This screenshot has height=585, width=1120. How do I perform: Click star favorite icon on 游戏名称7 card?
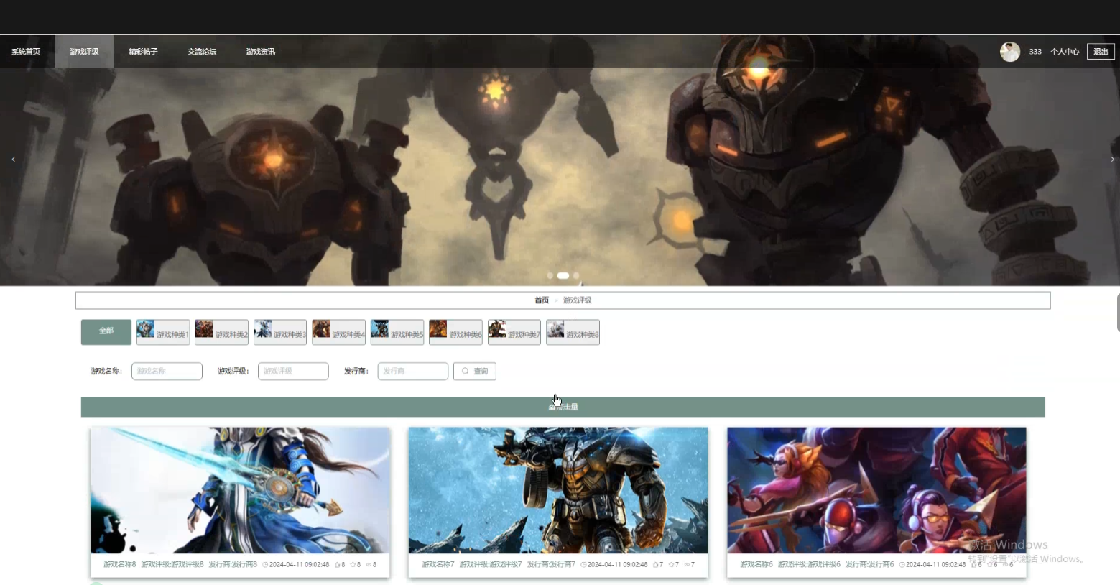(672, 565)
